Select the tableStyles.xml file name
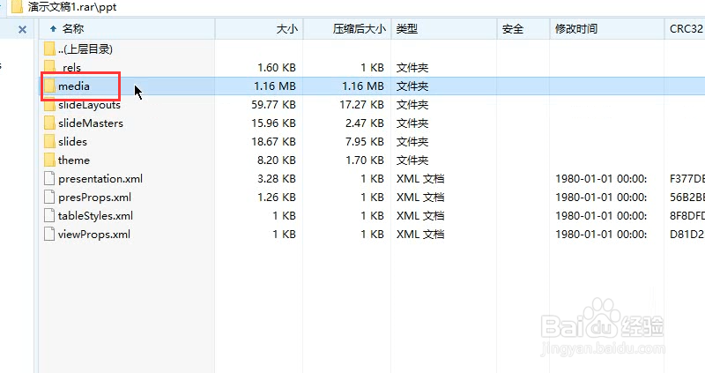Viewport: 705px width, 373px height. click(95, 216)
